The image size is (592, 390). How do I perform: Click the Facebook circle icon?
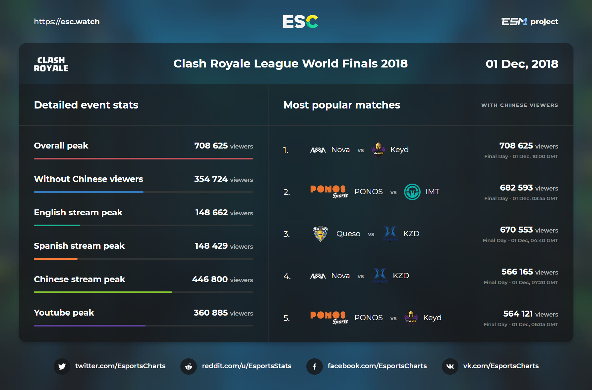[x=315, y=366]
